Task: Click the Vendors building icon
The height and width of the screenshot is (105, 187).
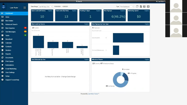Action: (2, 50)
